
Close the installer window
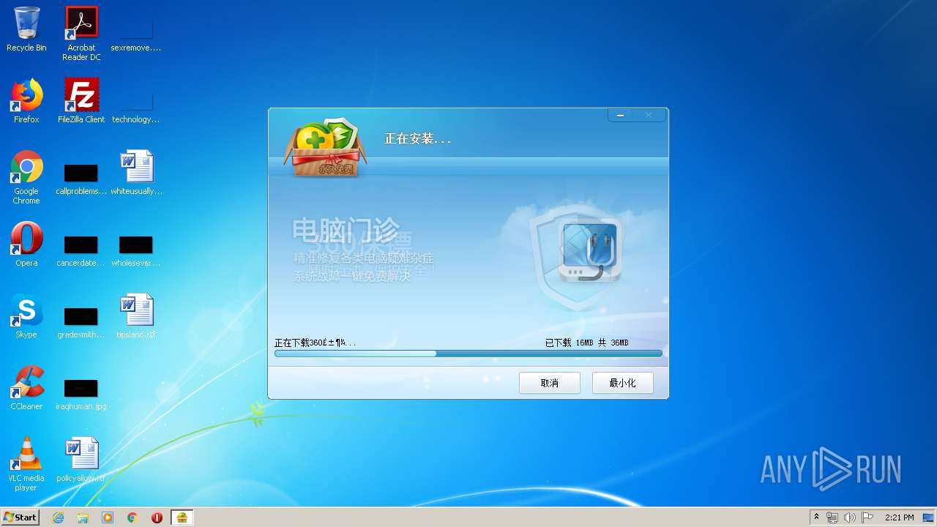click(x=649, y=115)
